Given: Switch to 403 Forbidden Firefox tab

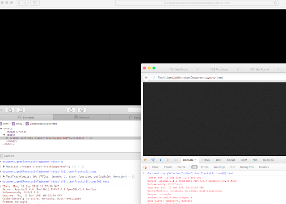Looking at the screenshot, I should (219, 69).
